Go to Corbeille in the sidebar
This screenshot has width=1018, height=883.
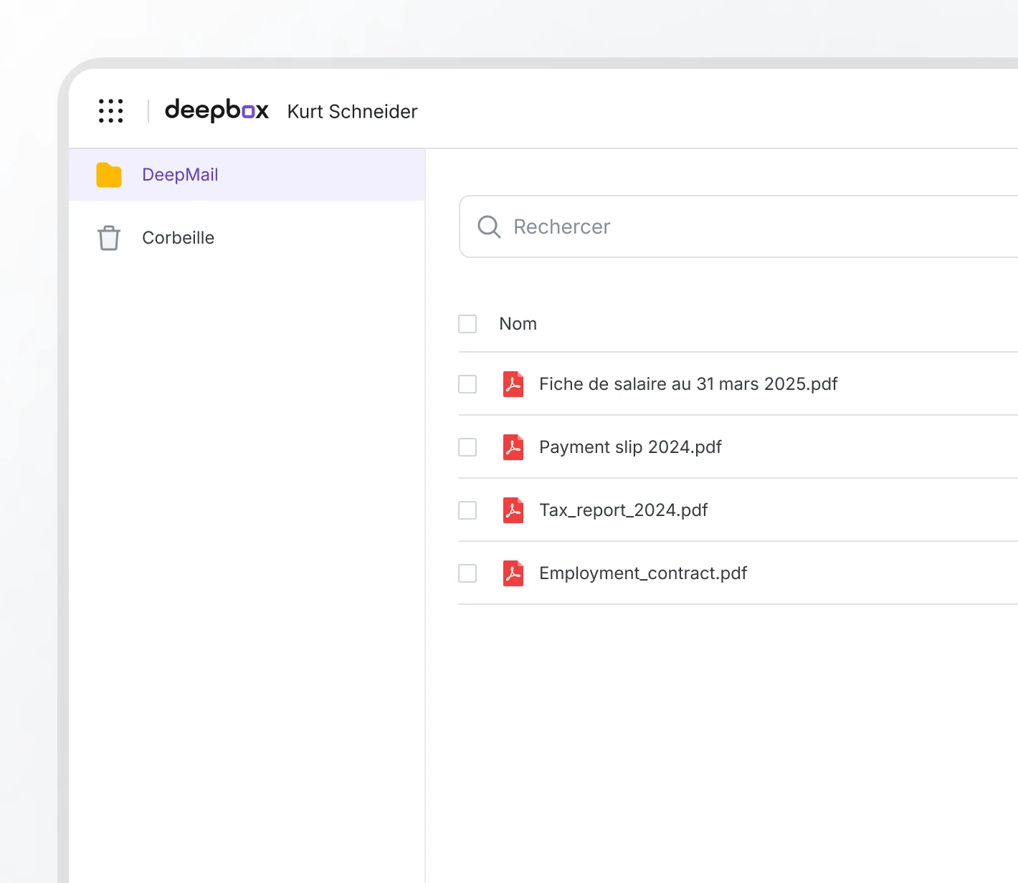coord(178,238)
